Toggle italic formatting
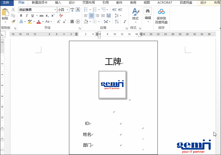This screenshot has height=155, width=221. coord(27,16)
